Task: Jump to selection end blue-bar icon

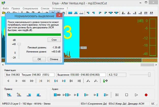Action: pyautogui.click(x=64, y=81)
